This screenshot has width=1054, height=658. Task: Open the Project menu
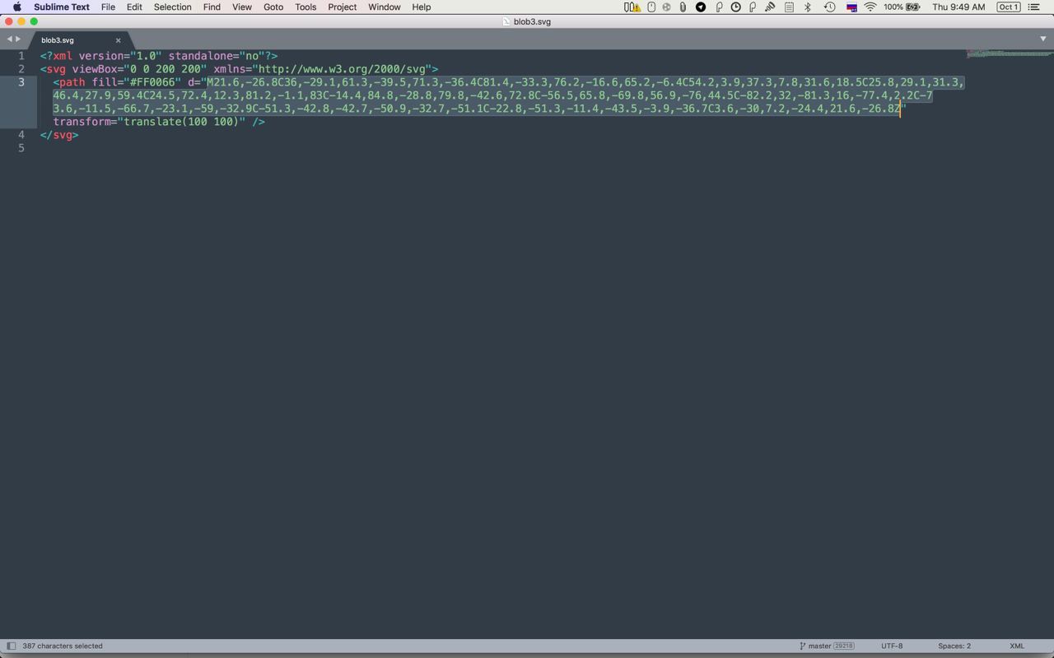(343, 7)
